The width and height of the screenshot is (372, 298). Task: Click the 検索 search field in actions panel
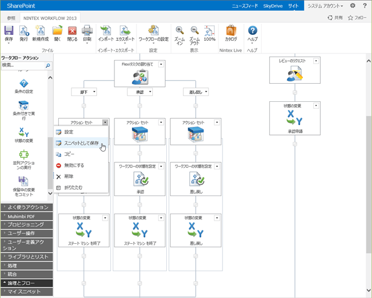point(23,65)
